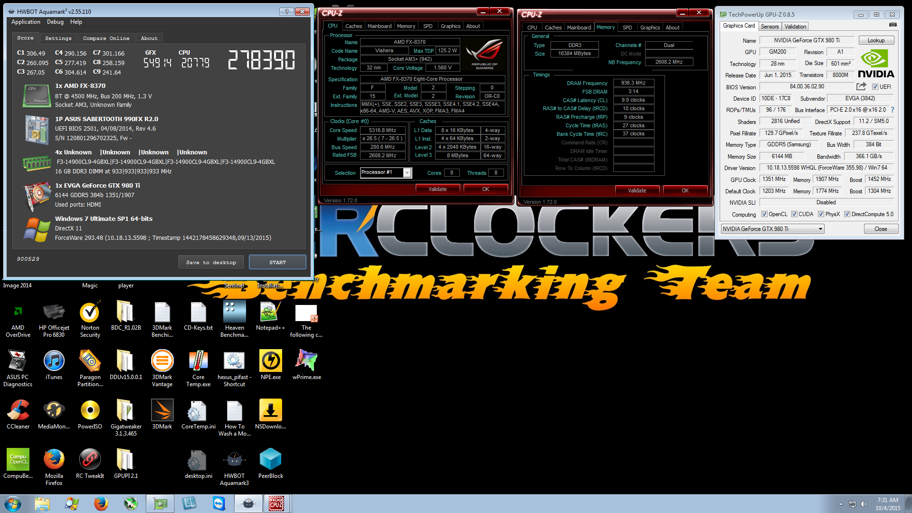Click START button in Aquamark
This screenshot has height=513, width=912.
click(x=277, y=262)
